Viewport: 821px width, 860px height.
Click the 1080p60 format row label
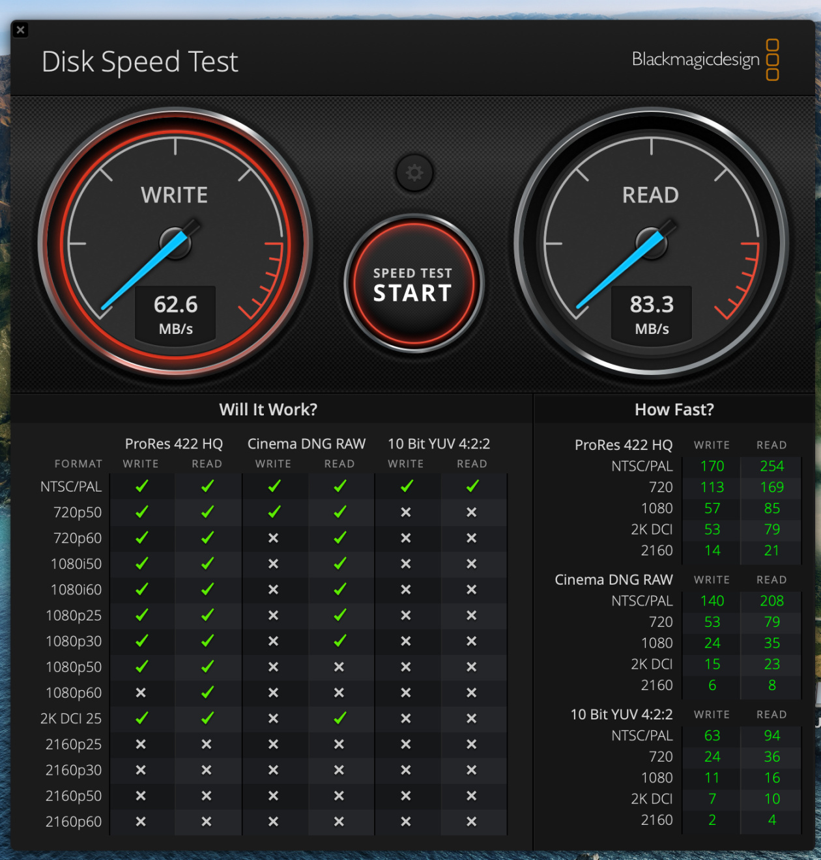coord(74,693)
